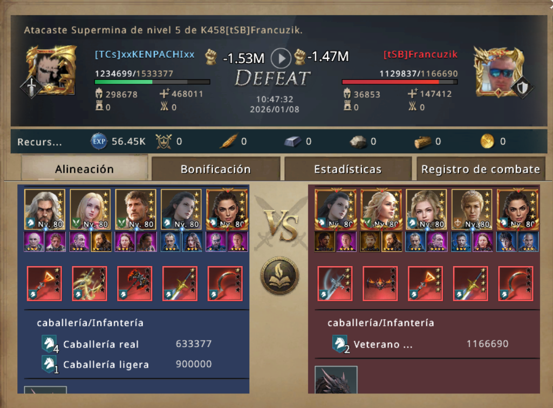The image size is (553, 408).
Task: Click the flame book emblem under VS
Action: coord(279,276)
